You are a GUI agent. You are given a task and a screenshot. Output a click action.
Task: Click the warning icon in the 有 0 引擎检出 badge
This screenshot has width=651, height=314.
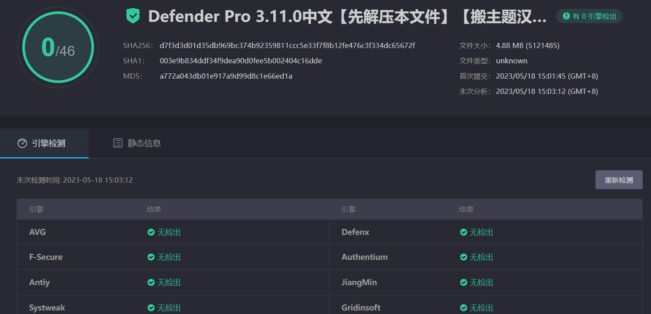tap(566, 16)
